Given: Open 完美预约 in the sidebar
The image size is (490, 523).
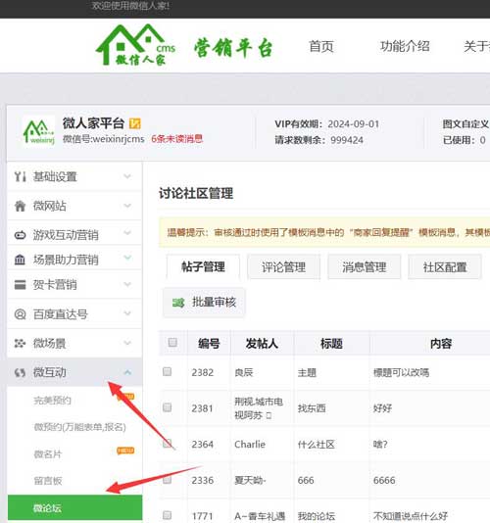Looking at the screenshot, I should [x=52, y=400].
